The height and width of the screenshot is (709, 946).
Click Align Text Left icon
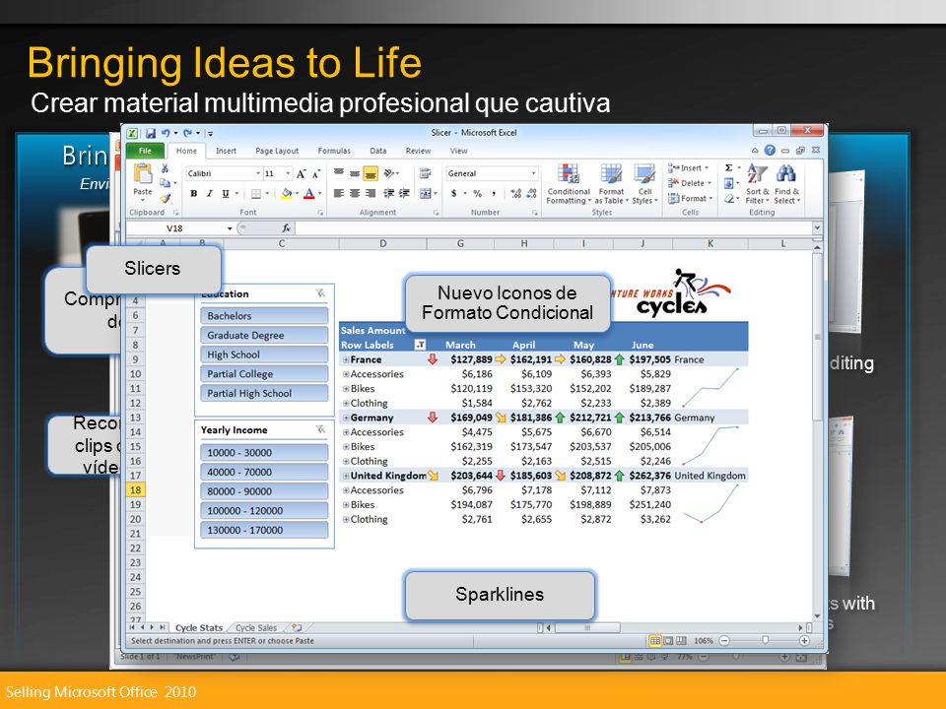(339, 194)
